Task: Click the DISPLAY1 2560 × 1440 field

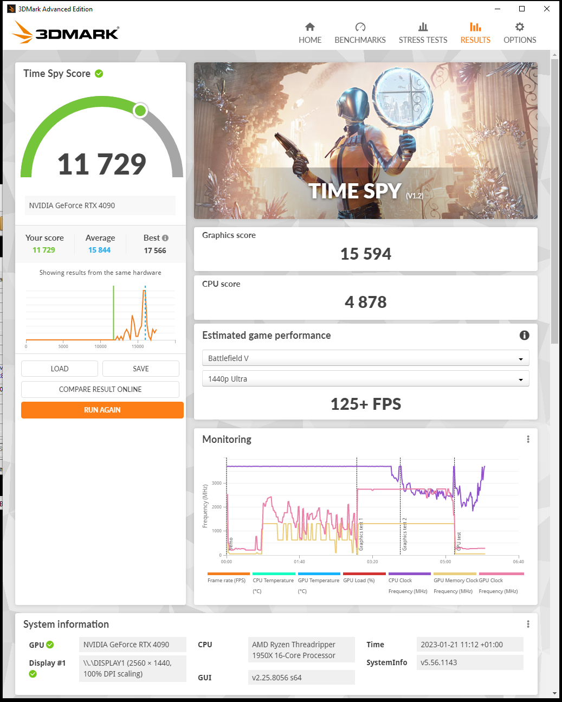Action: pyautogui.click(x=133, y=668)
